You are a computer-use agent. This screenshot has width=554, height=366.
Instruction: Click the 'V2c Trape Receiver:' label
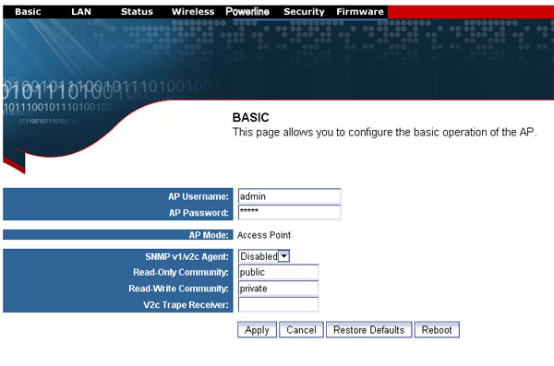tap(186, 305)
